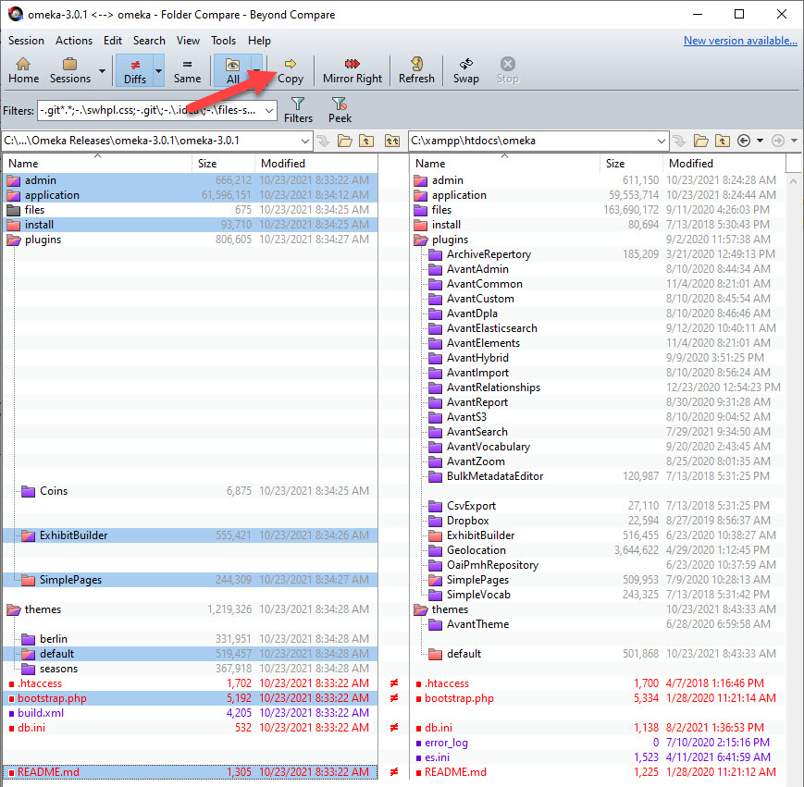Select the berlin theme folder
804x787 pixels.
191,639
